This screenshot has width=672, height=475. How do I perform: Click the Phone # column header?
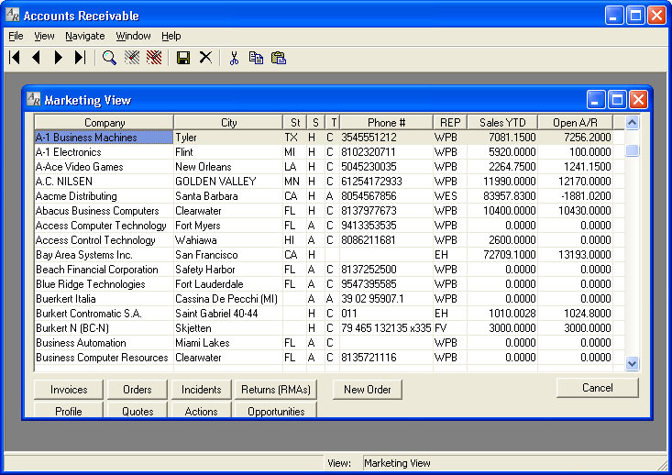pyautogui.click(x=386, y=123)
